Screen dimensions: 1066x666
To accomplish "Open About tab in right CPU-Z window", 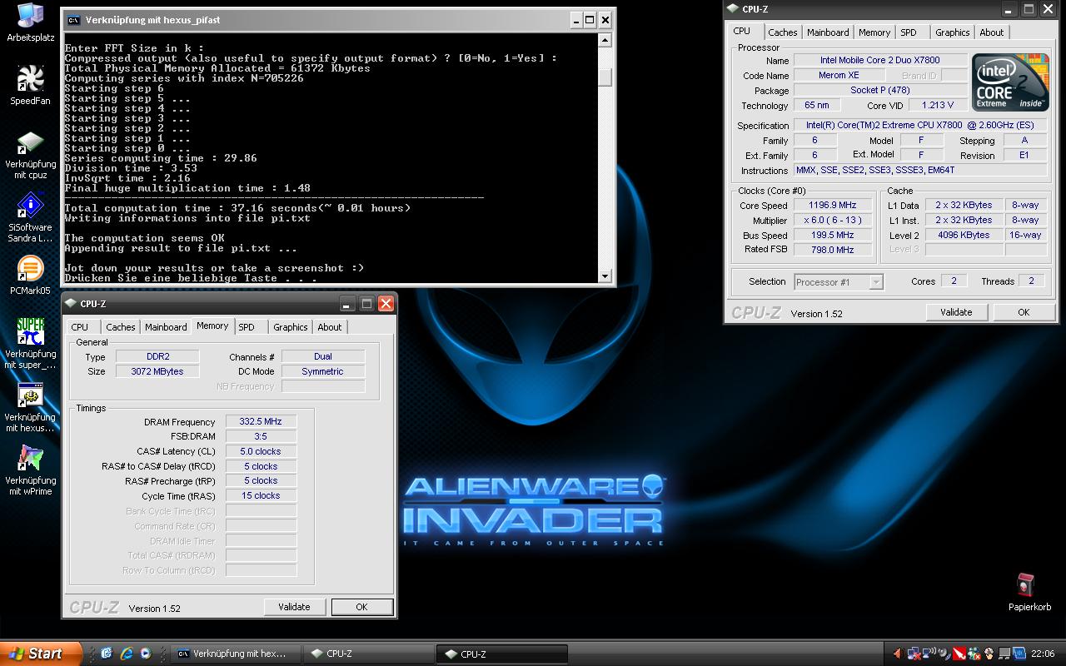I will coord(991,32).
